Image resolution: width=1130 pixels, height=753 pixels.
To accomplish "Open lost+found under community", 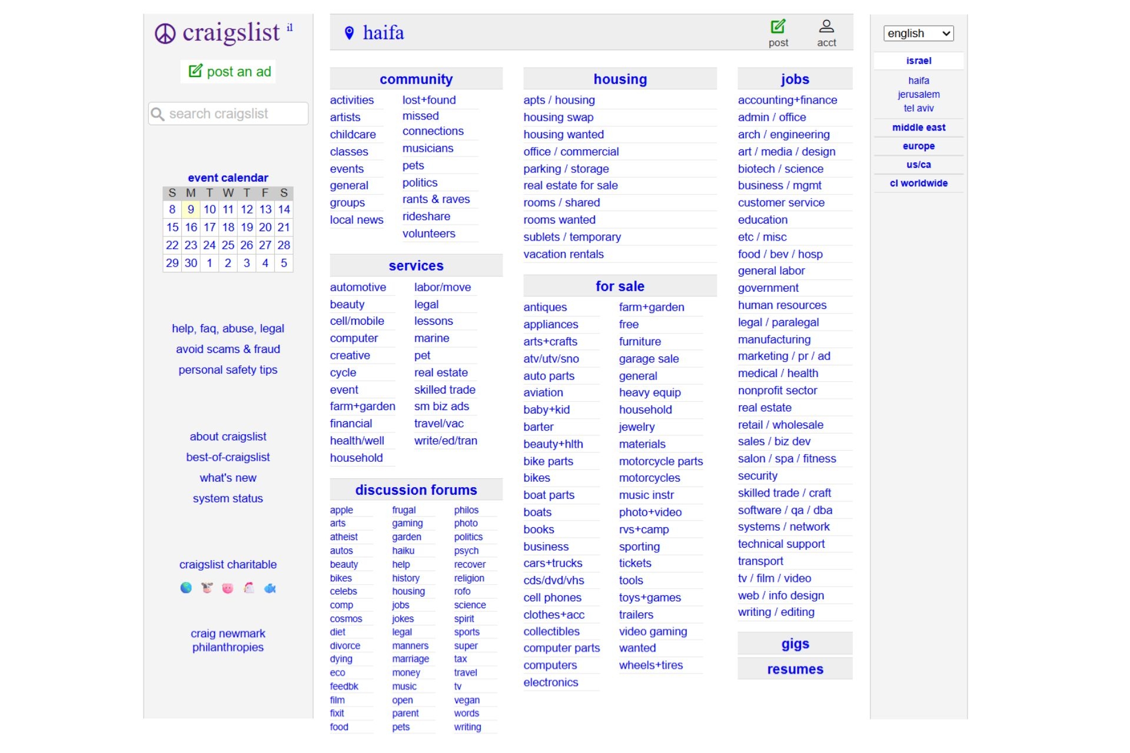I will click(429, 100).
